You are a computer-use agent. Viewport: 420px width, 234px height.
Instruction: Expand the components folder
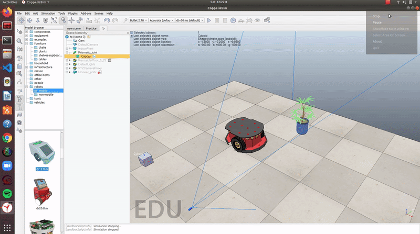(x=27, y=32)
